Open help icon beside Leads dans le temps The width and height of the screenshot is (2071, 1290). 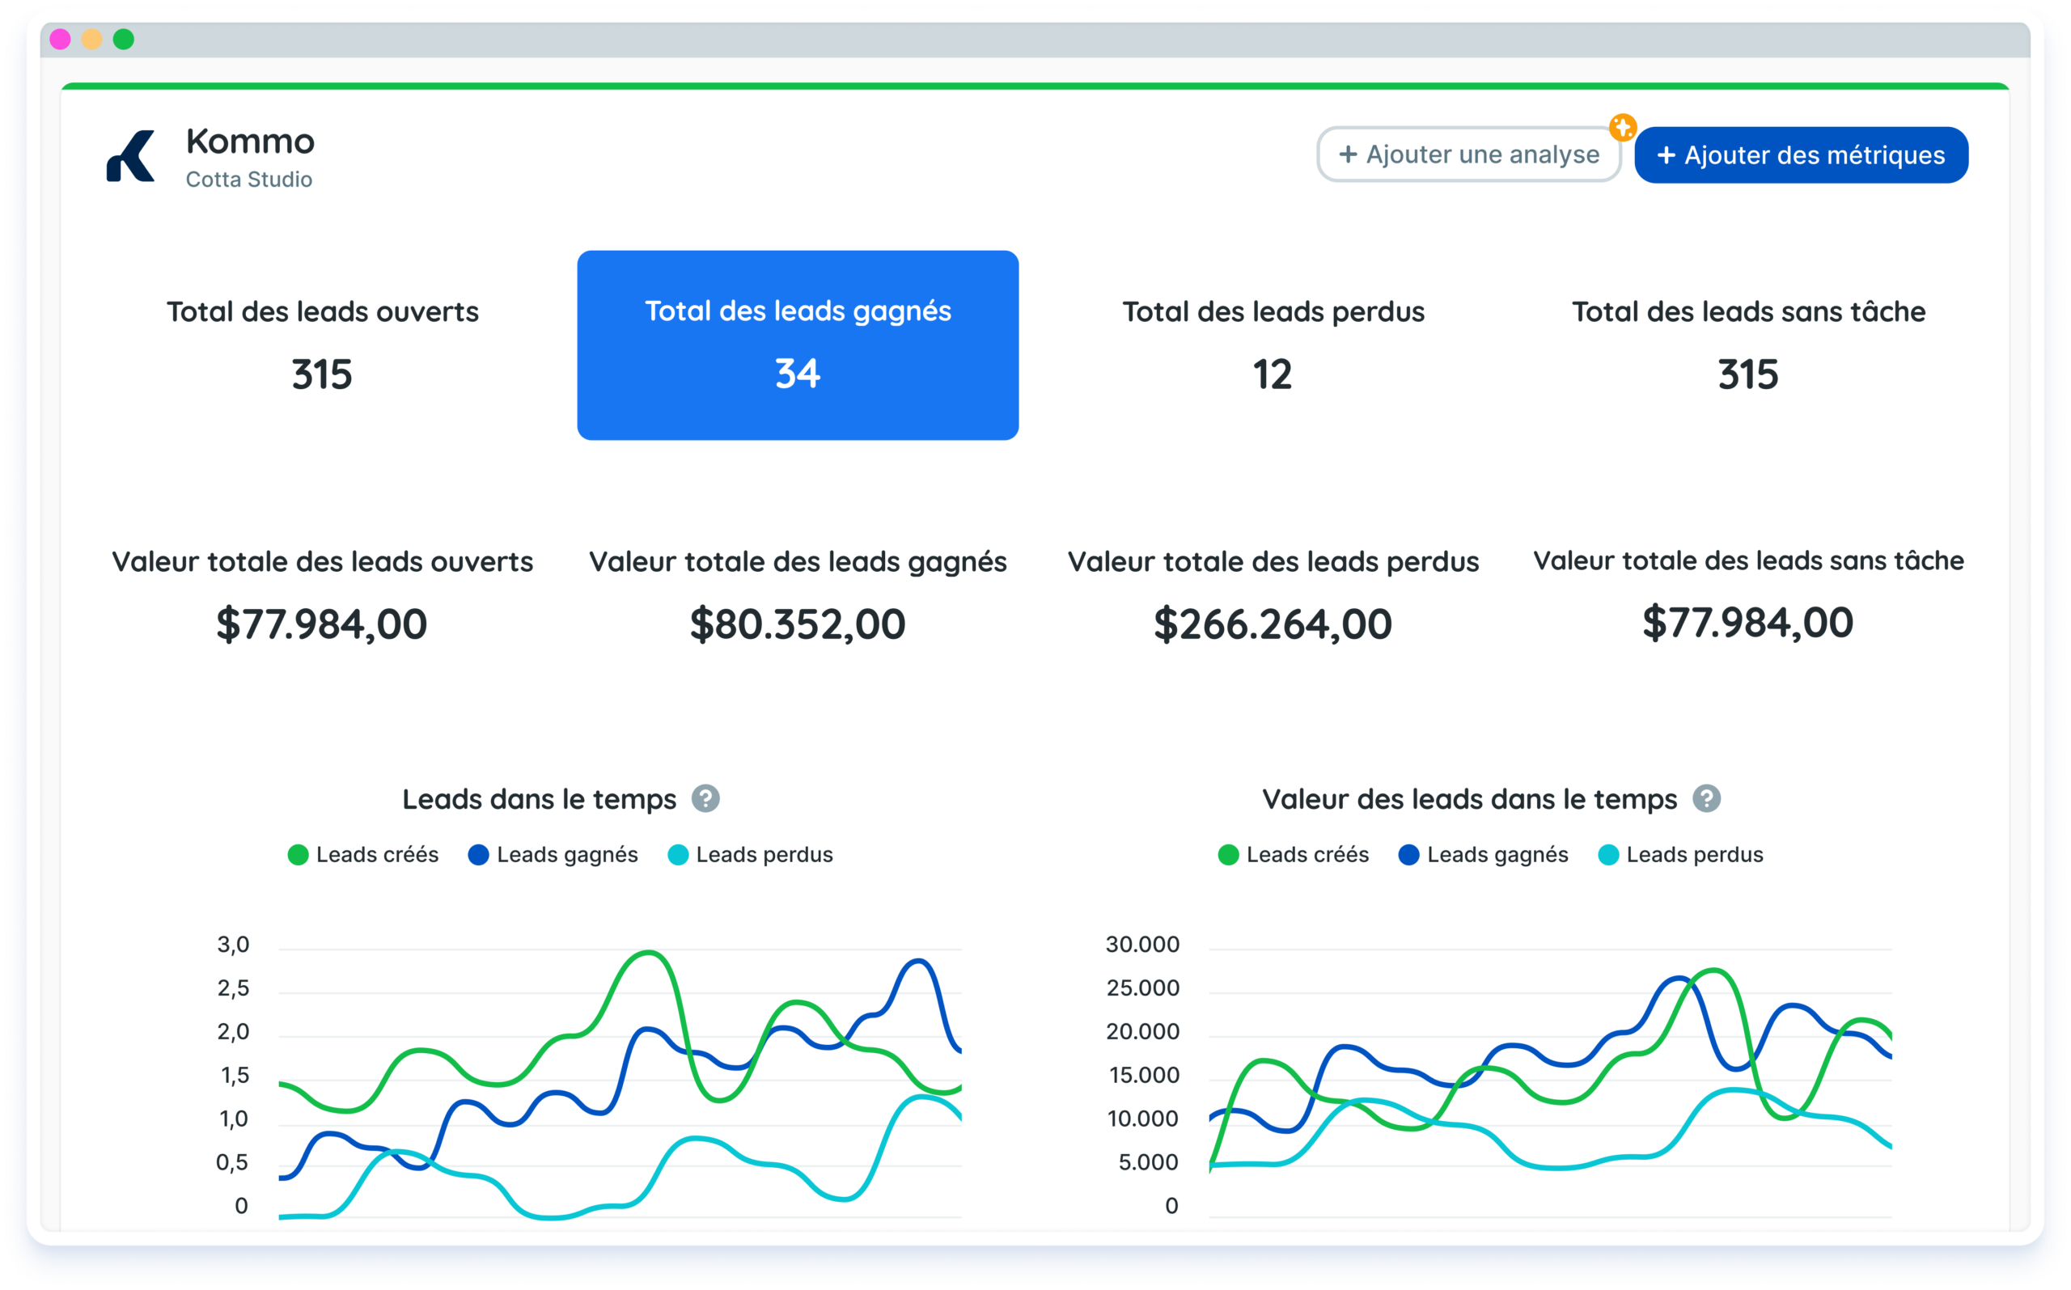point(705,798)
